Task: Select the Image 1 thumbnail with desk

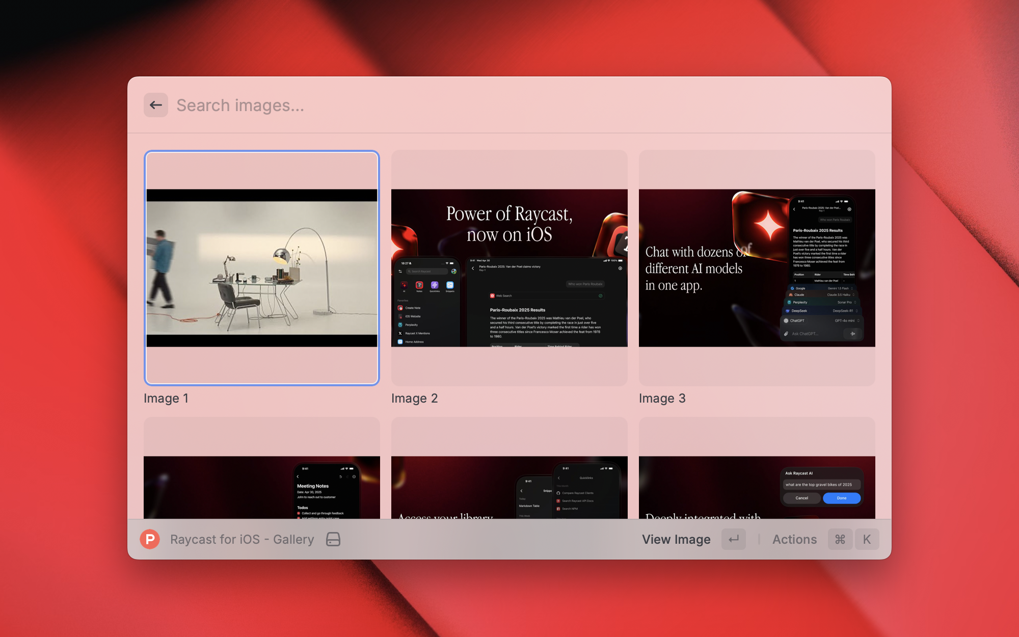Action: pos(262,268)
